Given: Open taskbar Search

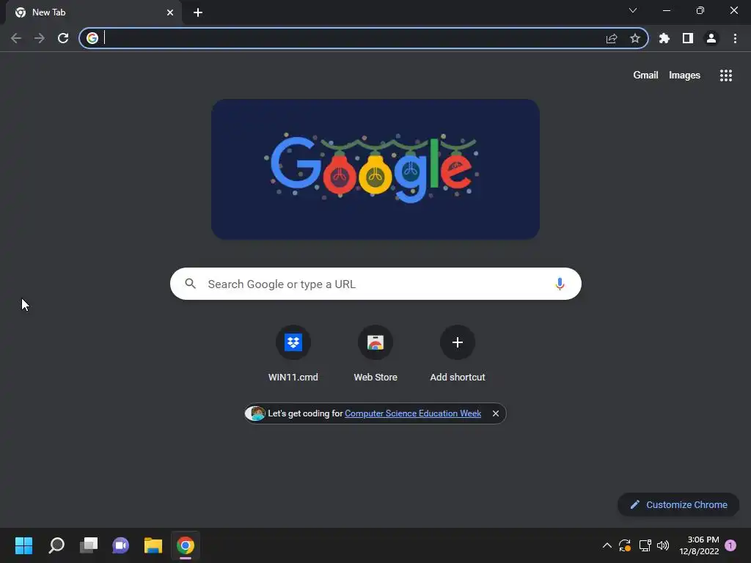Looking at the screenshot, I should coord(56,545).
